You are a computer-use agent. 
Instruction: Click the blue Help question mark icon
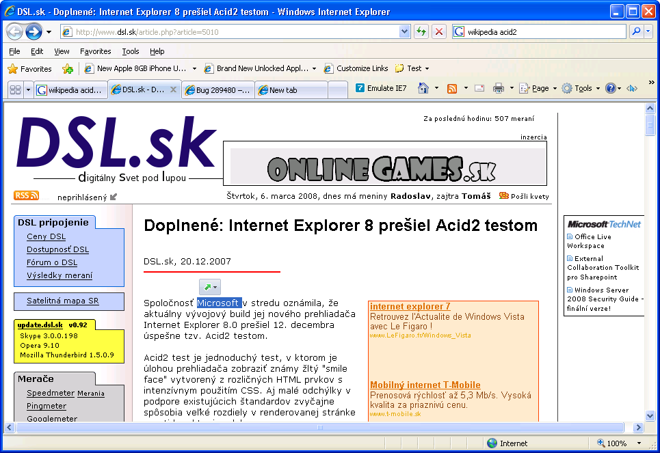pos(610,88)
